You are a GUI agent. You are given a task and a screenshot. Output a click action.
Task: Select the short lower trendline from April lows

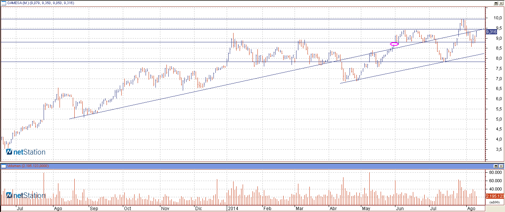point(412,68)
